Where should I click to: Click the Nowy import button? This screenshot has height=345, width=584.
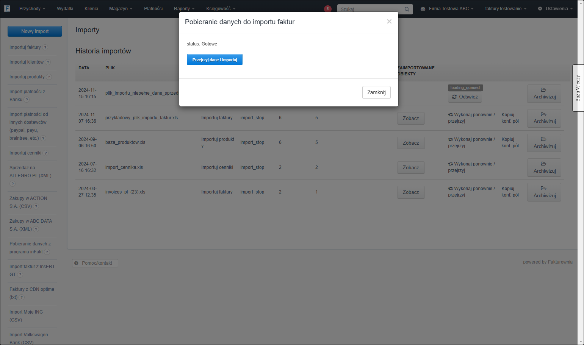(x=35, y=31)
